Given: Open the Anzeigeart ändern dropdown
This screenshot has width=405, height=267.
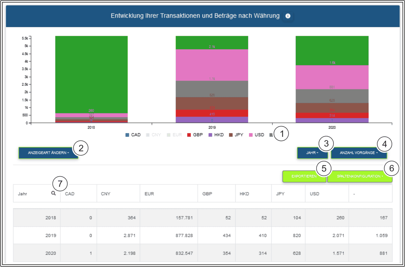Looking at the screenshot, I should (48, 153).
